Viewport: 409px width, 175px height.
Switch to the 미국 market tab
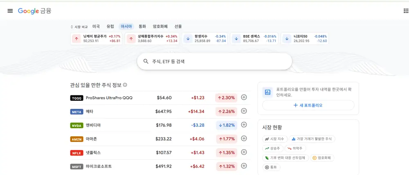[96, 26]
